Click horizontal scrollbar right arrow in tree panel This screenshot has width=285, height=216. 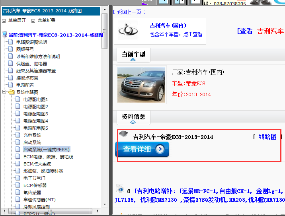pyautogui.click(x=98, y=211)
